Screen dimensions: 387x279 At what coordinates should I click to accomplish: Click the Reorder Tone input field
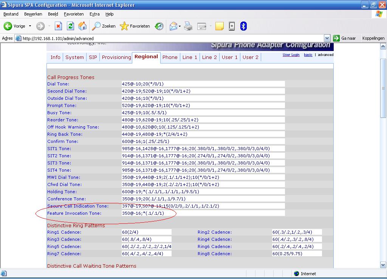coord(203,120)
